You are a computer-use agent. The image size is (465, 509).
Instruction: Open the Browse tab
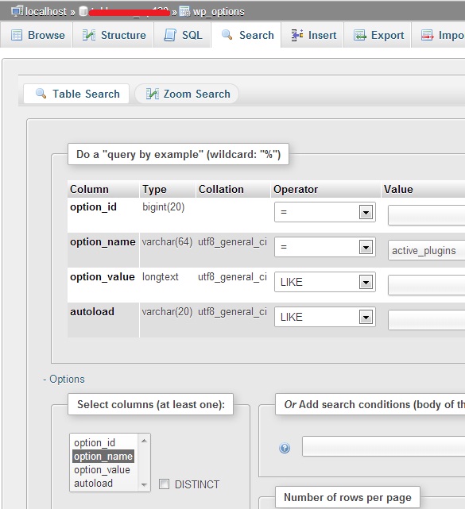click(x=37, y=35)
